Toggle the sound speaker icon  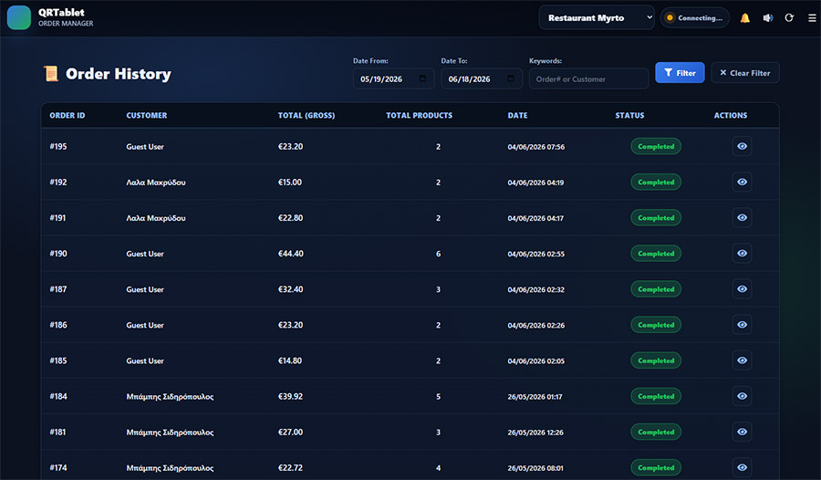click(x=767, y=18)
